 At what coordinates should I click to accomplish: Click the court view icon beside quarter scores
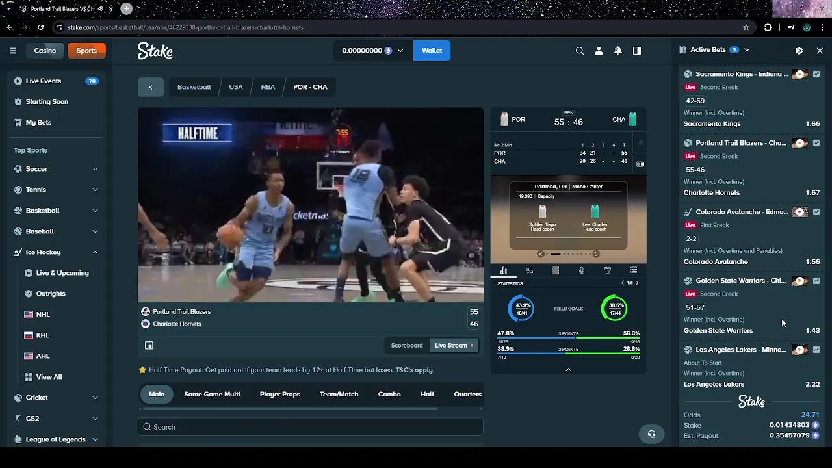coord(640,164)
